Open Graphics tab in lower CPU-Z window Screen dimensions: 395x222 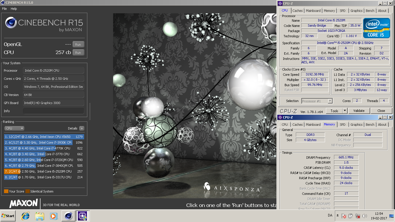[356, 125]
